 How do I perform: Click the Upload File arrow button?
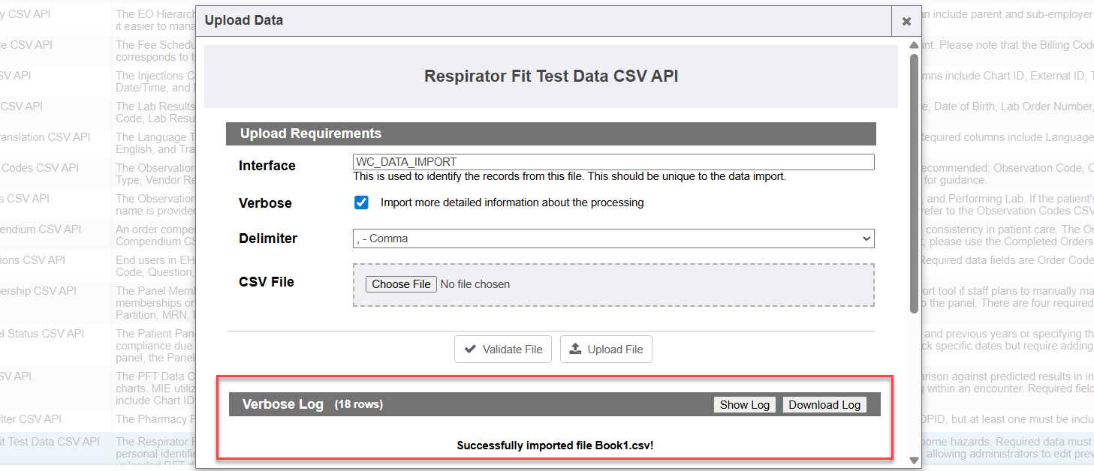pos(606,349)
